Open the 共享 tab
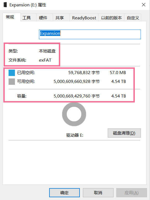This screenshot has height=200, width=150. coord(61,18)
